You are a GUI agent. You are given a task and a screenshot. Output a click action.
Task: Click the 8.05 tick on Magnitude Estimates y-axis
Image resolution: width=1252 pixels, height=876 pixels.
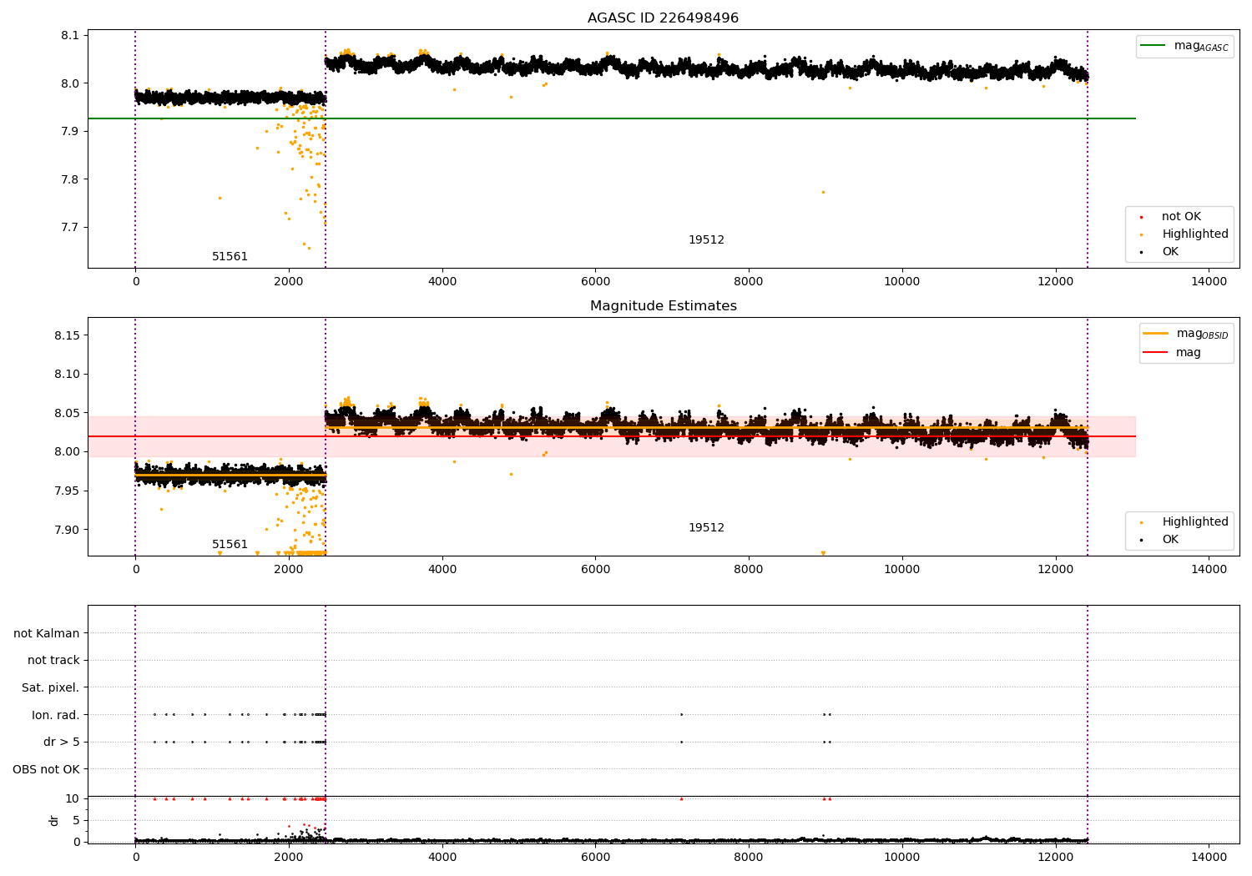pos(67,413)
